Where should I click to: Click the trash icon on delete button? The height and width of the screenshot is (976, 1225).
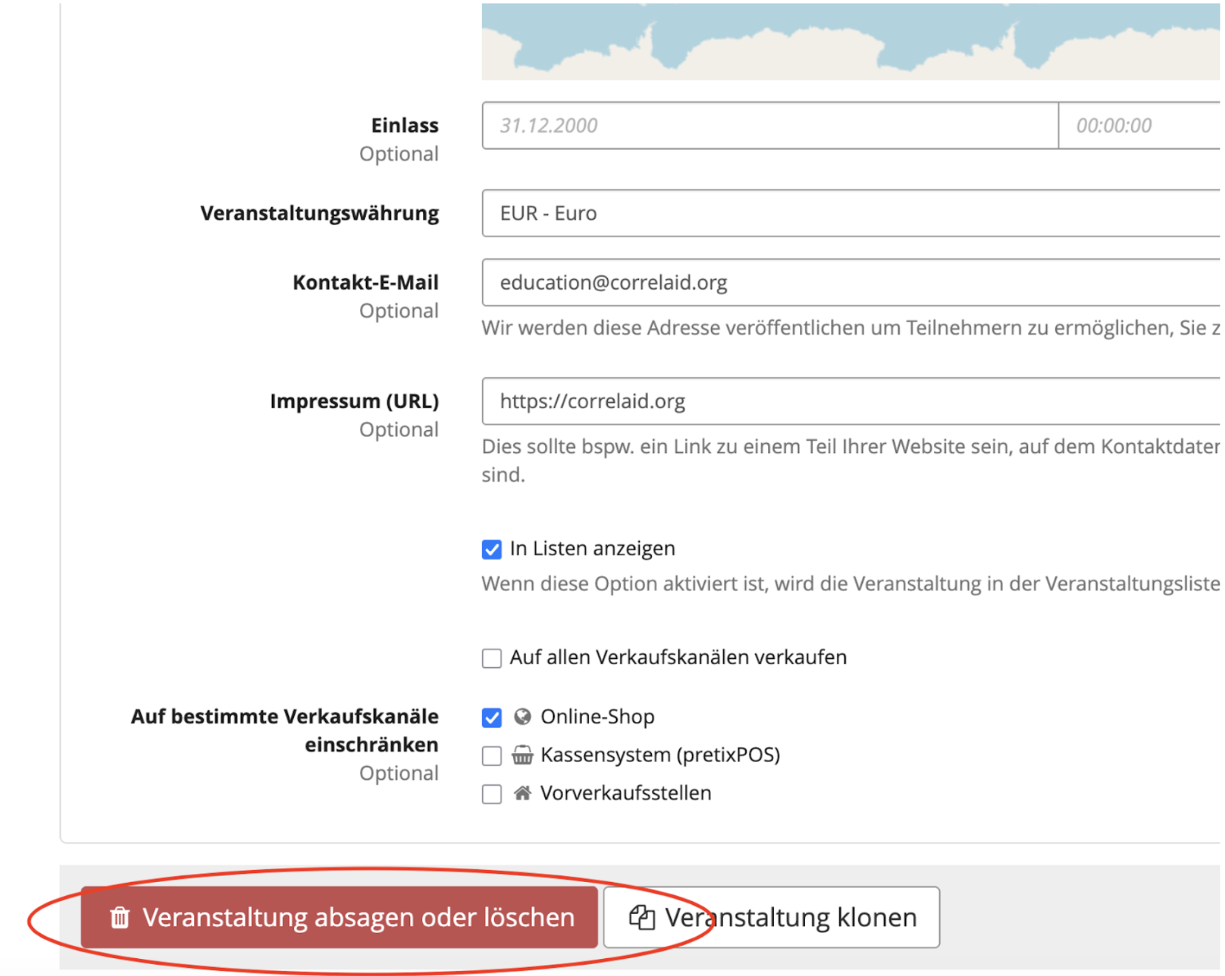click(119, 917)
